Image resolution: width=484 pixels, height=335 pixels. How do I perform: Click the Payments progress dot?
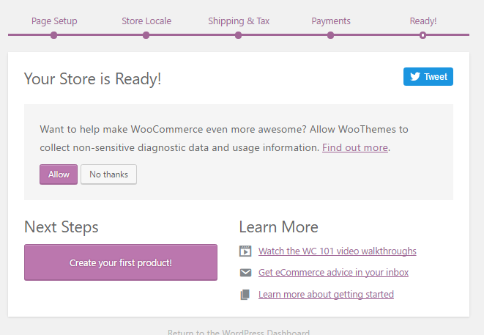(x=330, y=35)
